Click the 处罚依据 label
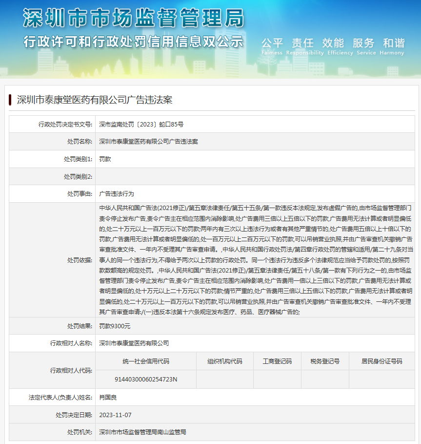 click(x=80, y=260)
